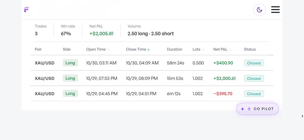
Task: Sort by Open Time arrows icon
Action: pos(108,49)
